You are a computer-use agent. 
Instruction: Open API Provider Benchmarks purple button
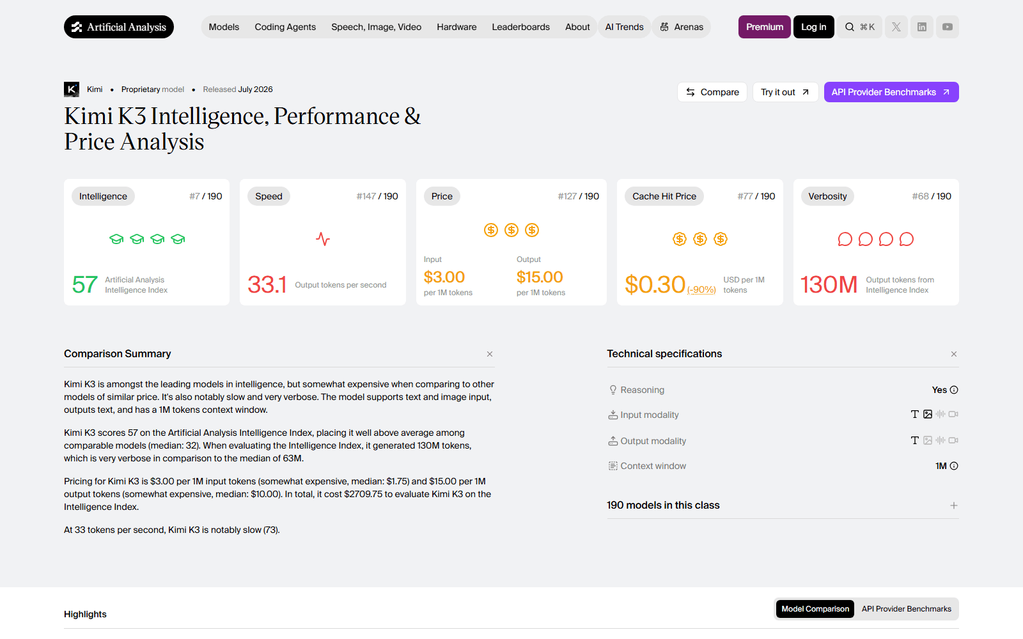[x=891, y=92]
